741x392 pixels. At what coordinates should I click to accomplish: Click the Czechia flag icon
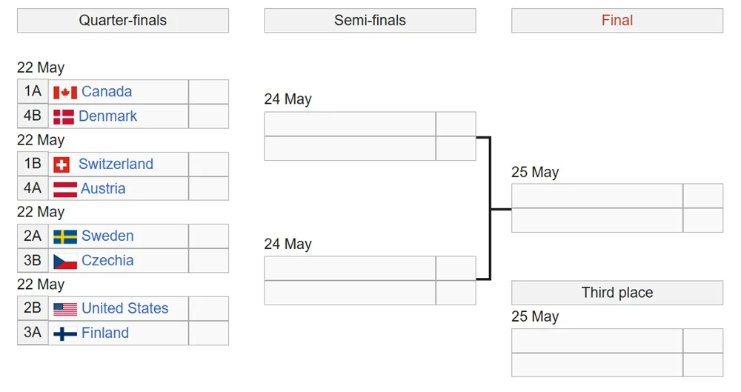[x=64, y=262]
